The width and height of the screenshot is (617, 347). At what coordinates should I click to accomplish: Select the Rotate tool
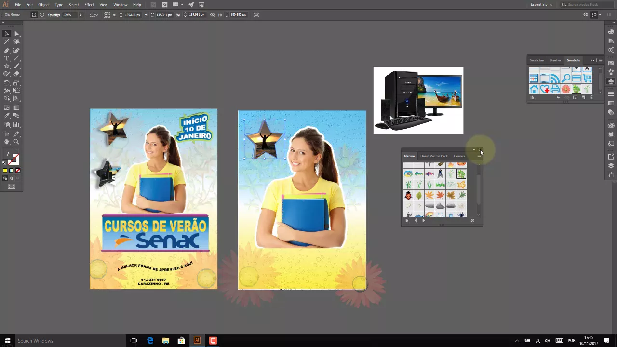tap(7, 83)
